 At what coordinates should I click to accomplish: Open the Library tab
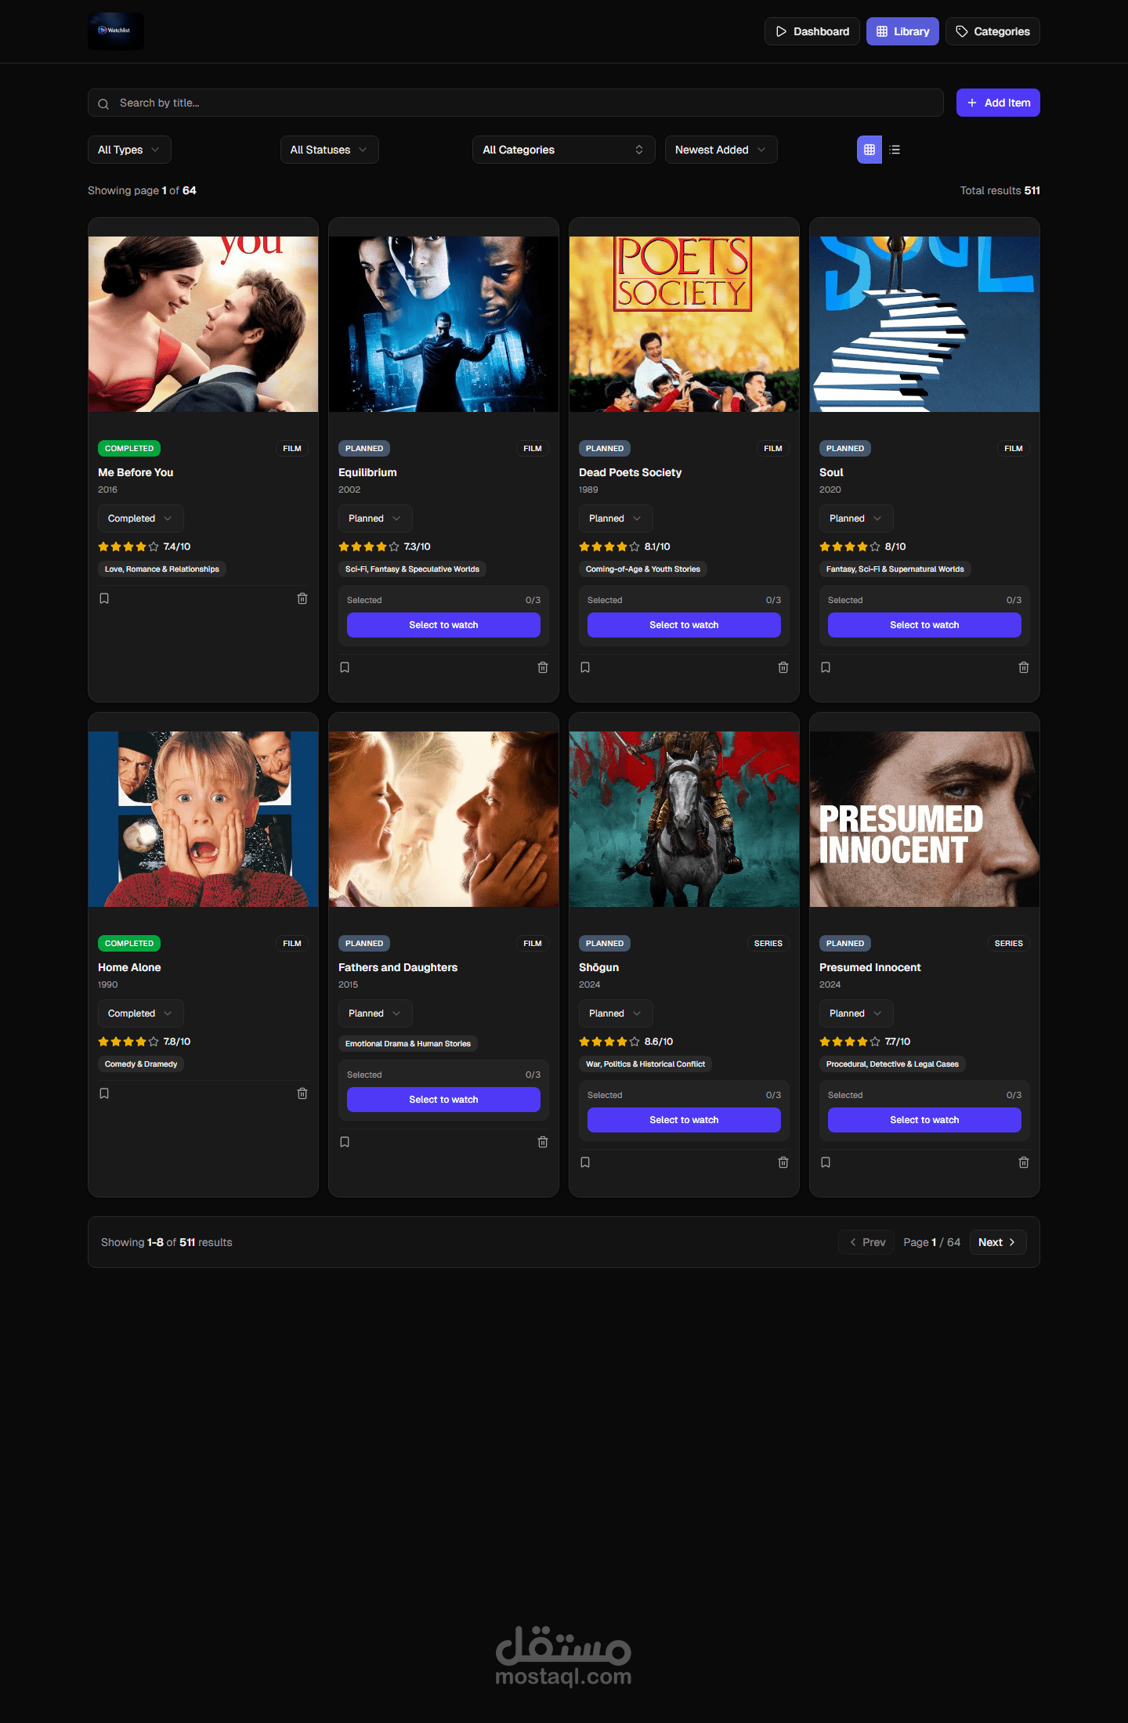(902, 31)
